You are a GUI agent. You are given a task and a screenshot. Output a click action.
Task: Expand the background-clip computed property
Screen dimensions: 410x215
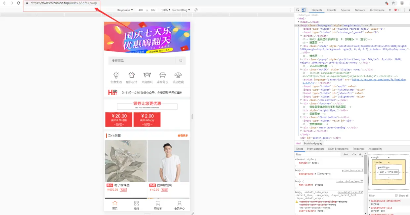[369, 208]
